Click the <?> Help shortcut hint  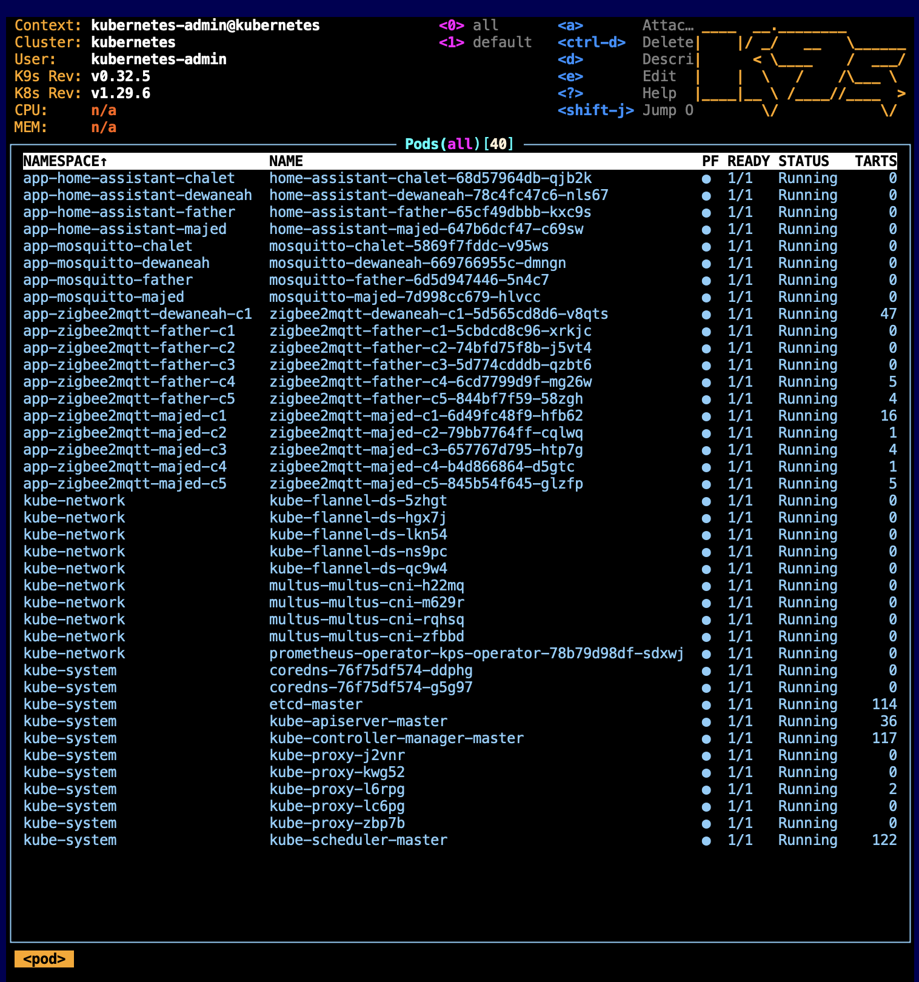pos(617,93)
